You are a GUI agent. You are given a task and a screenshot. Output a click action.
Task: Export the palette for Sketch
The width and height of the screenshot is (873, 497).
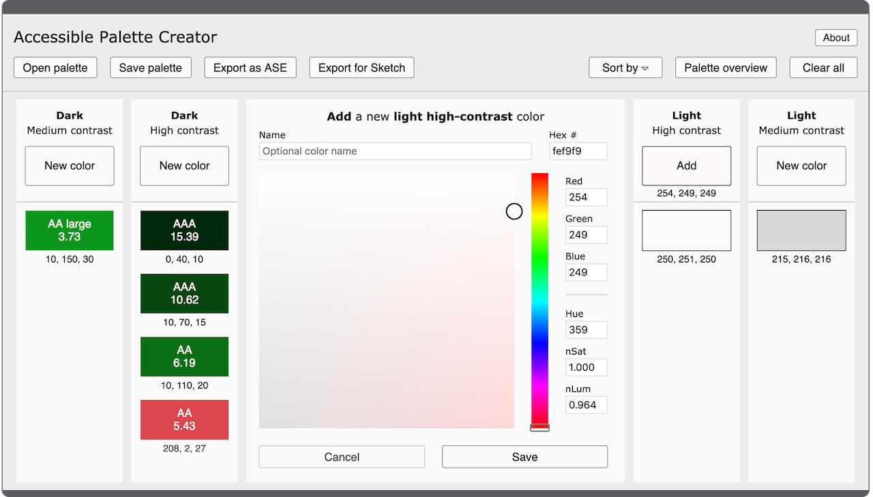pyautogui.click(x=361, y=67)
